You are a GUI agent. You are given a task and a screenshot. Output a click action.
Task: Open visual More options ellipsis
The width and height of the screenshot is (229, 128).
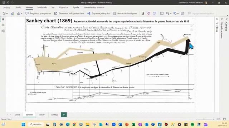[x=193, y=18]
